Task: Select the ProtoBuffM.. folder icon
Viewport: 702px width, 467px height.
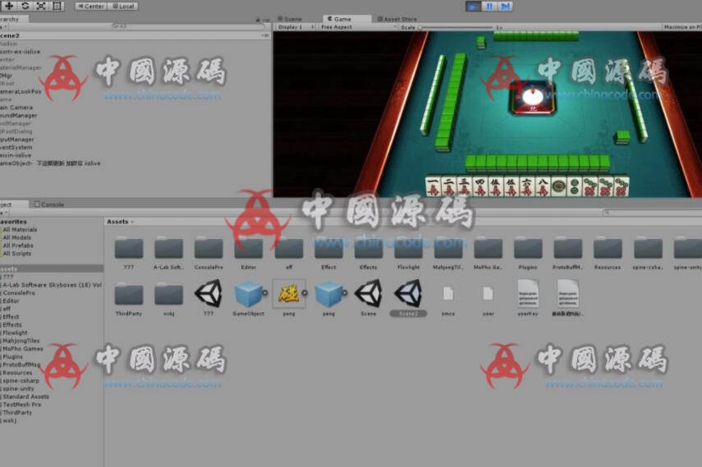Action: (568, 249)
